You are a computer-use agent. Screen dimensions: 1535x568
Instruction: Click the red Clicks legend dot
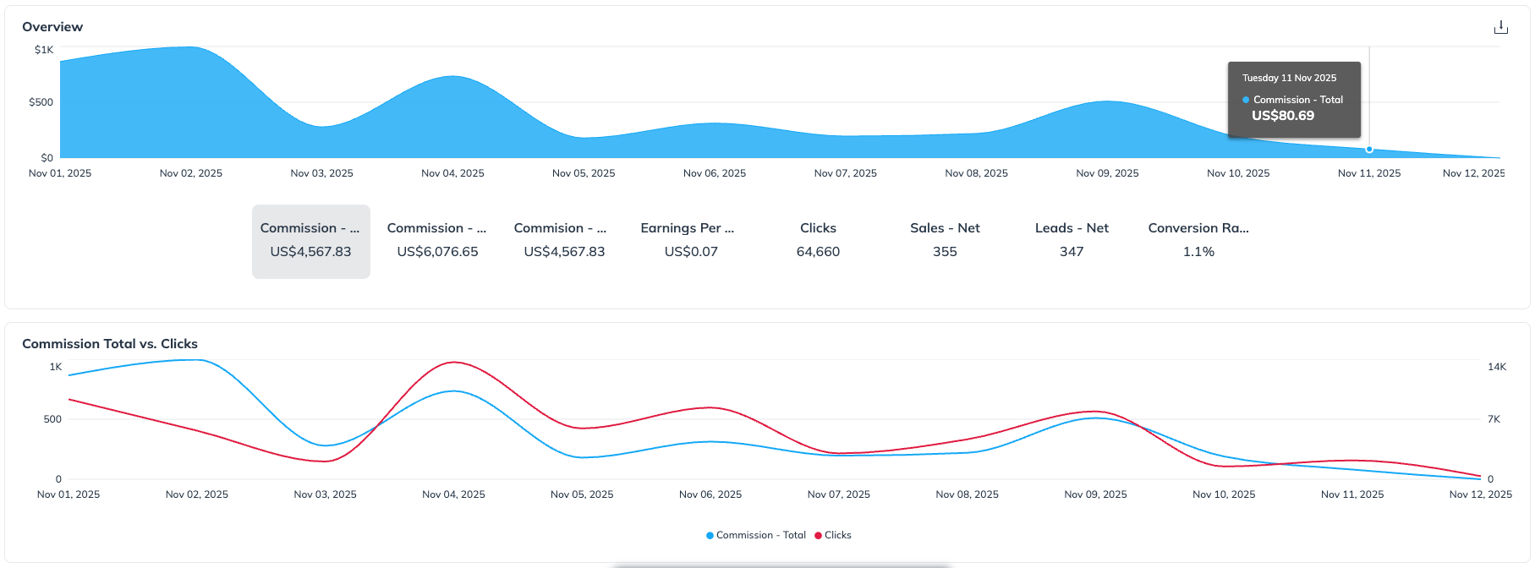818,535
